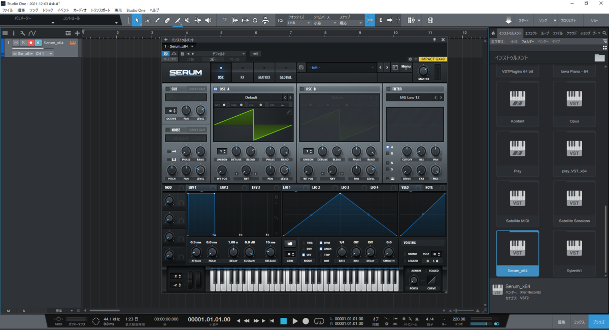Viewport: 609px width, 330px height.
Task: Switch to Serum MATRIX tab
Action: [264, 72]
